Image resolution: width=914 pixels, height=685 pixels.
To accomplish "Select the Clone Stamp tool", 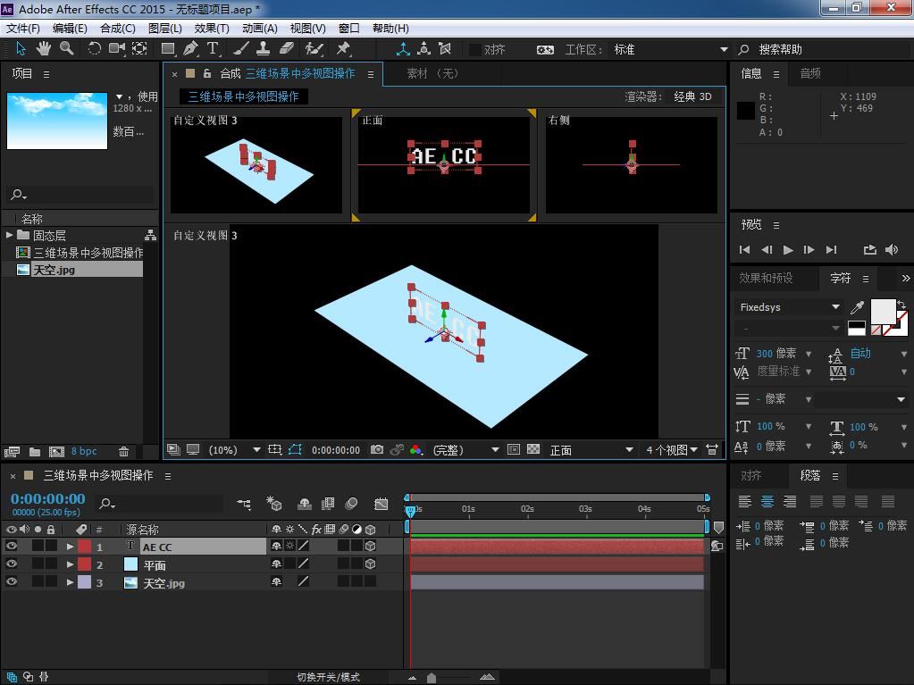I will (264, 49).
